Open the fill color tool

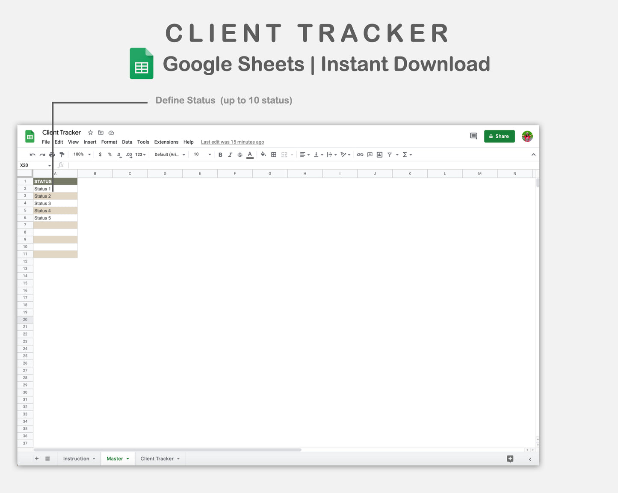pos(263,154)
